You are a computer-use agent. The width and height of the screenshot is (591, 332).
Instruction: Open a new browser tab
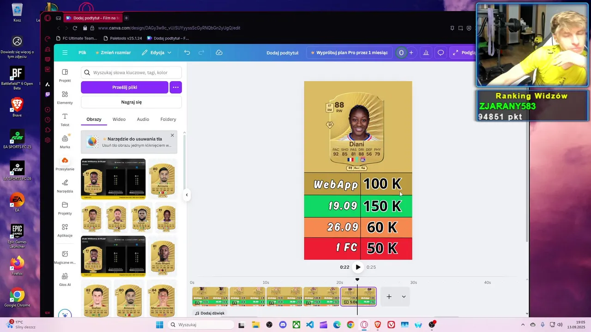coord(126,18)
